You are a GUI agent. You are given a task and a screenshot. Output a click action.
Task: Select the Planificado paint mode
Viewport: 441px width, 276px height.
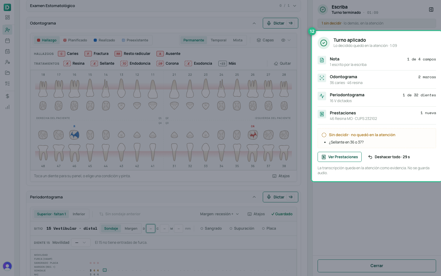(x=75, y=40)
